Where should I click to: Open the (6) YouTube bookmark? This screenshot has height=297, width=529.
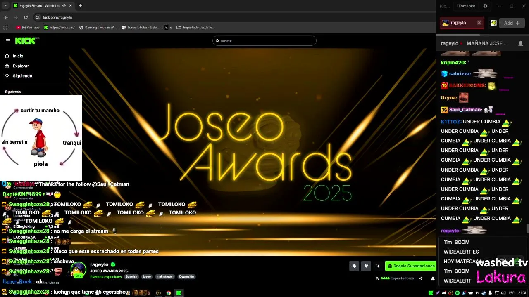[28, 28]
